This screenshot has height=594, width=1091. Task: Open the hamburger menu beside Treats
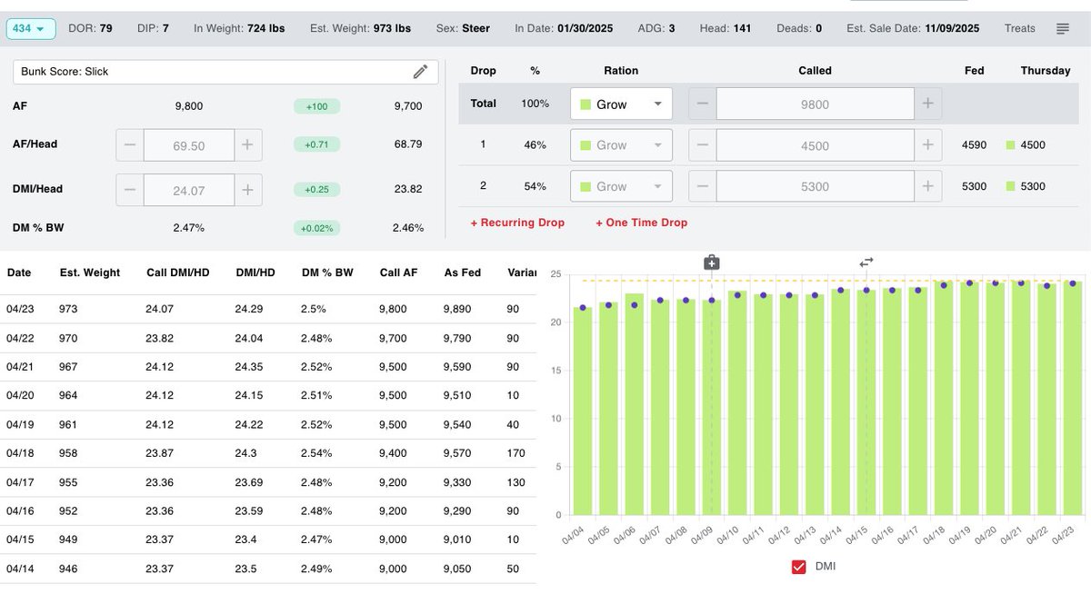pyautogui.click(x=1062, y=27)
